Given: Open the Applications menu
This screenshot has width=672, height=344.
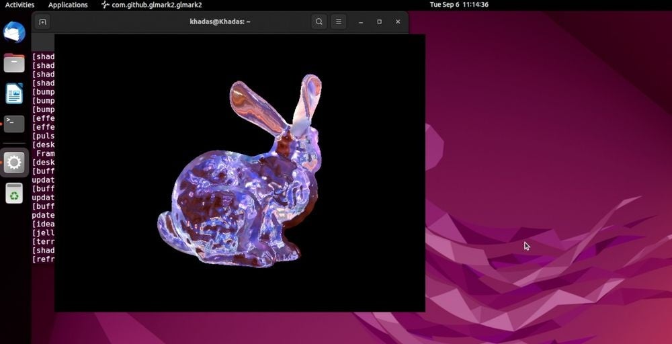Looking at the screenshot, I should point(68,5).
